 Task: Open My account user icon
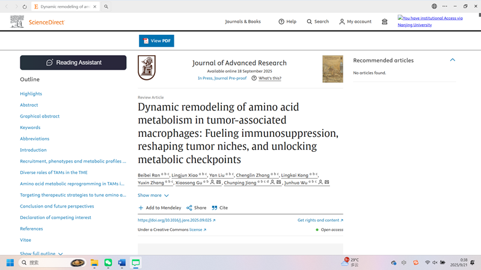click(x=342, y=22)
